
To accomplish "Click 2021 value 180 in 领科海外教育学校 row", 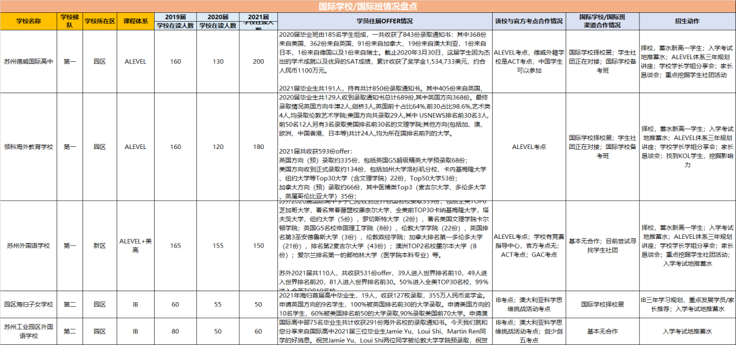I will 258,147.
